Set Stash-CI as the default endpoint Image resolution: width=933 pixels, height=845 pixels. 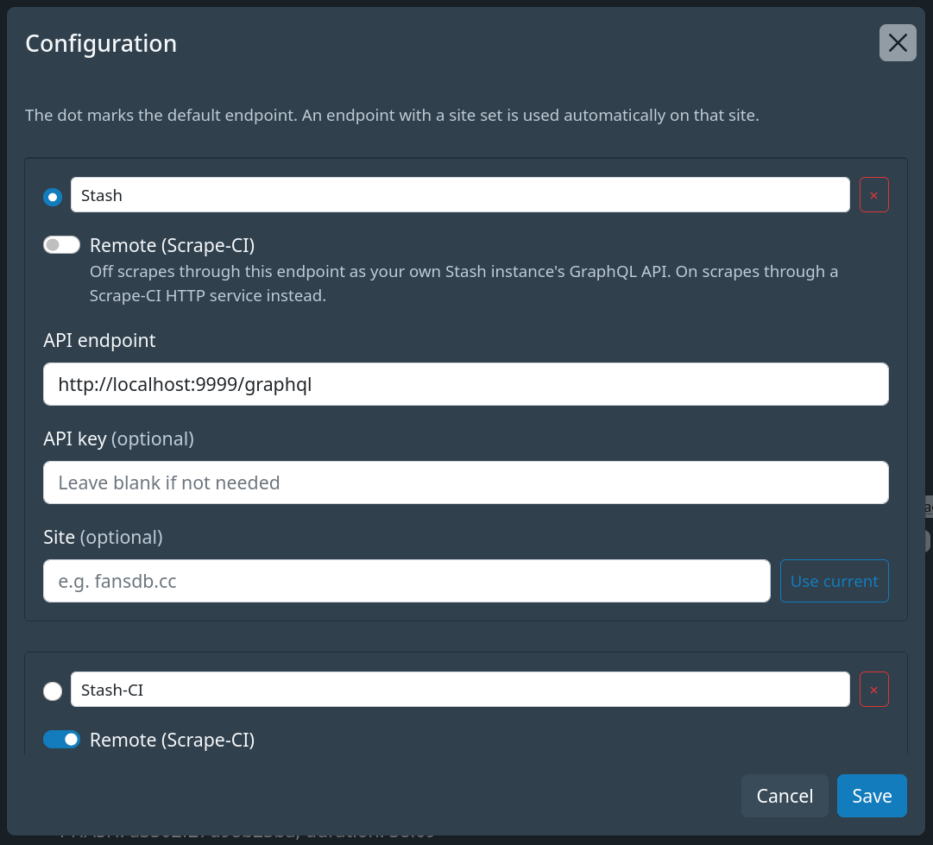[53, 691]
